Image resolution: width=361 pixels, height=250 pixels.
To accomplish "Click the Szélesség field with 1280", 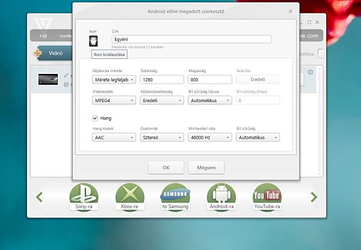I will [162, 79].
